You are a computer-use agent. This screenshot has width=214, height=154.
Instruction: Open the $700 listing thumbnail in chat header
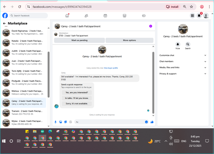[56, 34]
